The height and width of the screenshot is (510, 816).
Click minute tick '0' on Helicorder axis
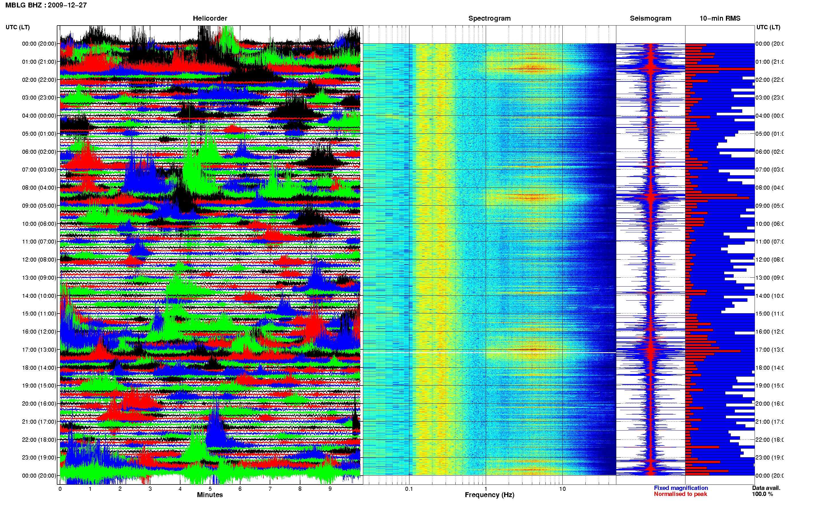[60, 489]
